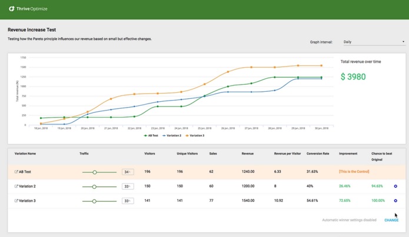Click the Revenue per Visitor column header
Image resolution: width=409 pixels, height=237 pixels.
click(x=287, y=153)
